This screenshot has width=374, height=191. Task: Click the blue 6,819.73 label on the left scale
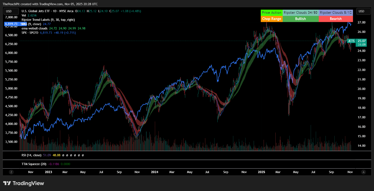(11, 24)
